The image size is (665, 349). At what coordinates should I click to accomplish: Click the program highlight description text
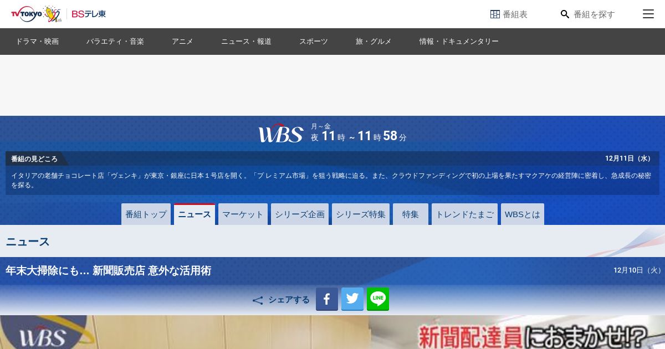(331, 180)
